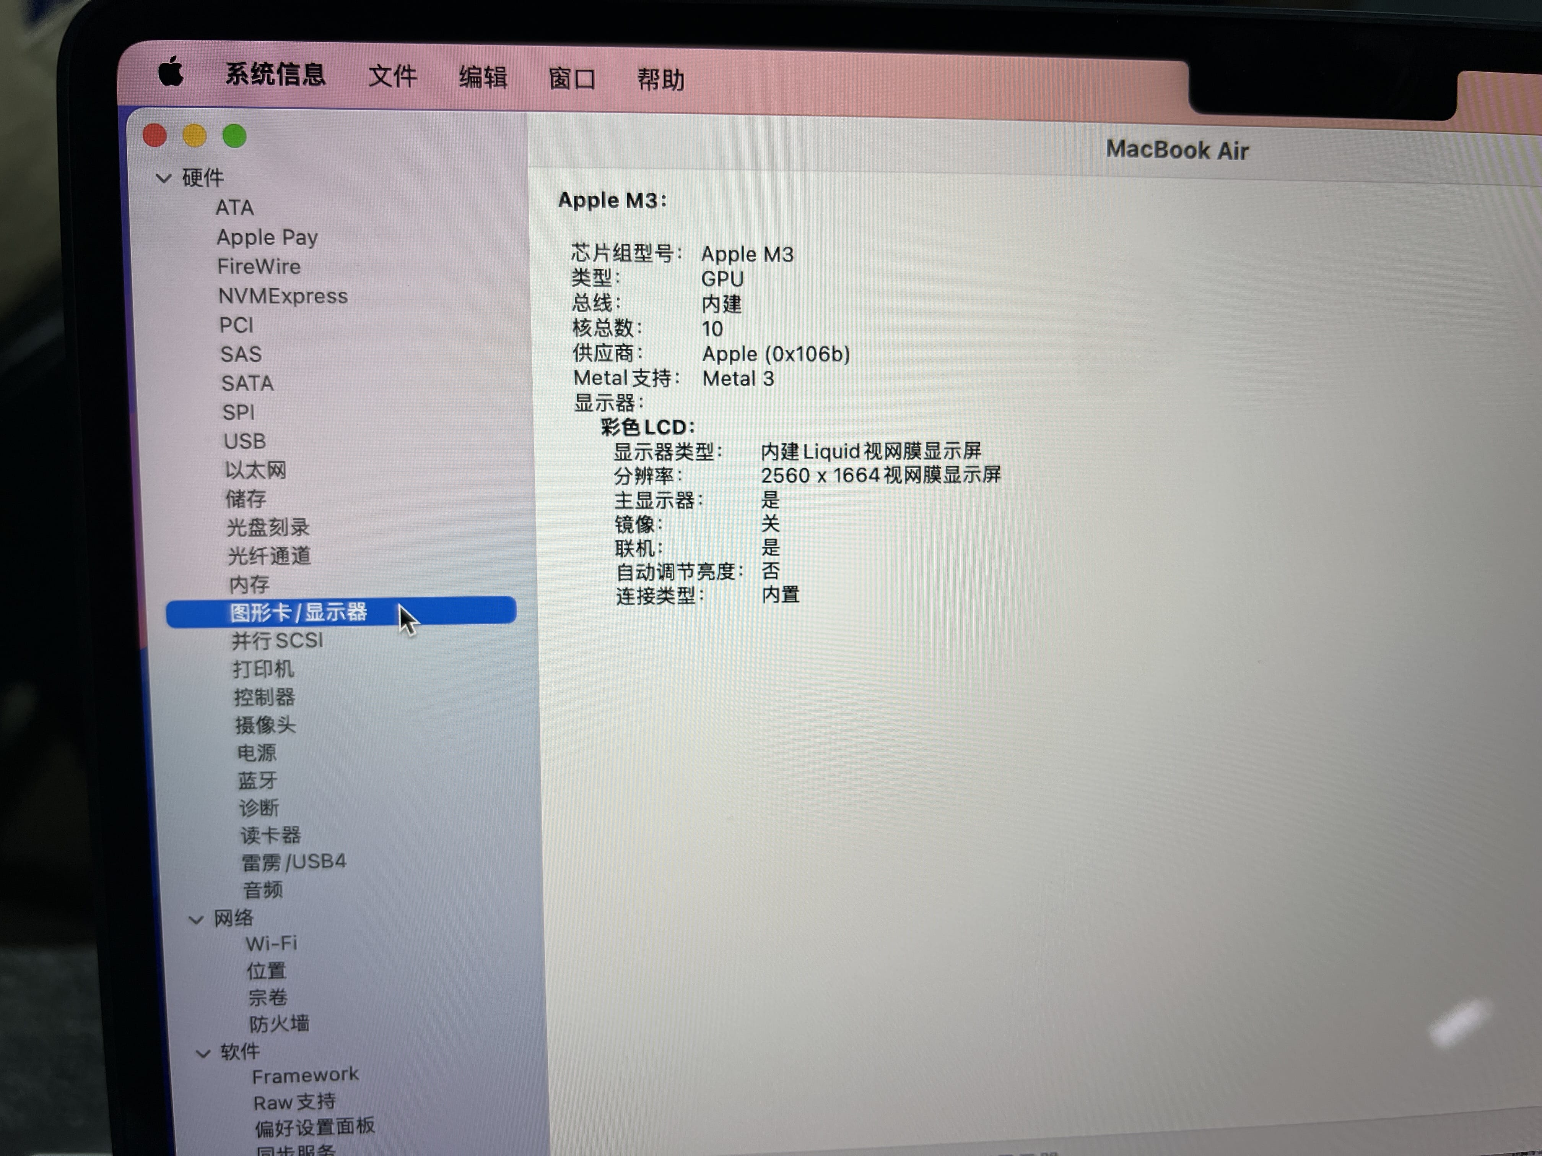Select 光纤通道 in the sidebar
The height and width of the screenshot is (1156, 1542).
click(x=269, y=556)
